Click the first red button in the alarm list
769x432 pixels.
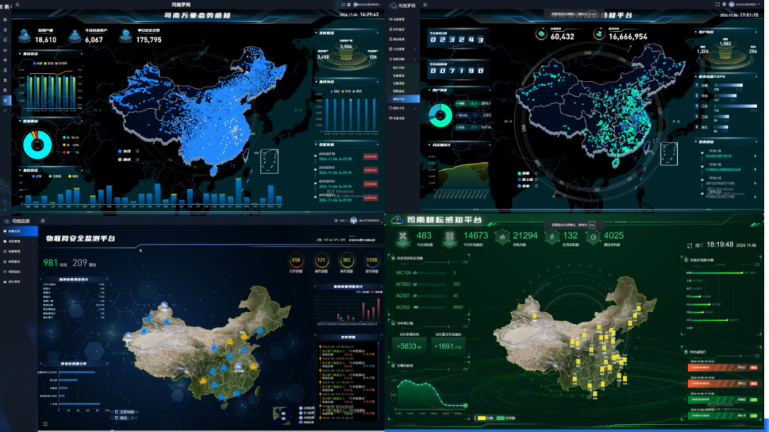pyautogui.click(x=371, y=156)
